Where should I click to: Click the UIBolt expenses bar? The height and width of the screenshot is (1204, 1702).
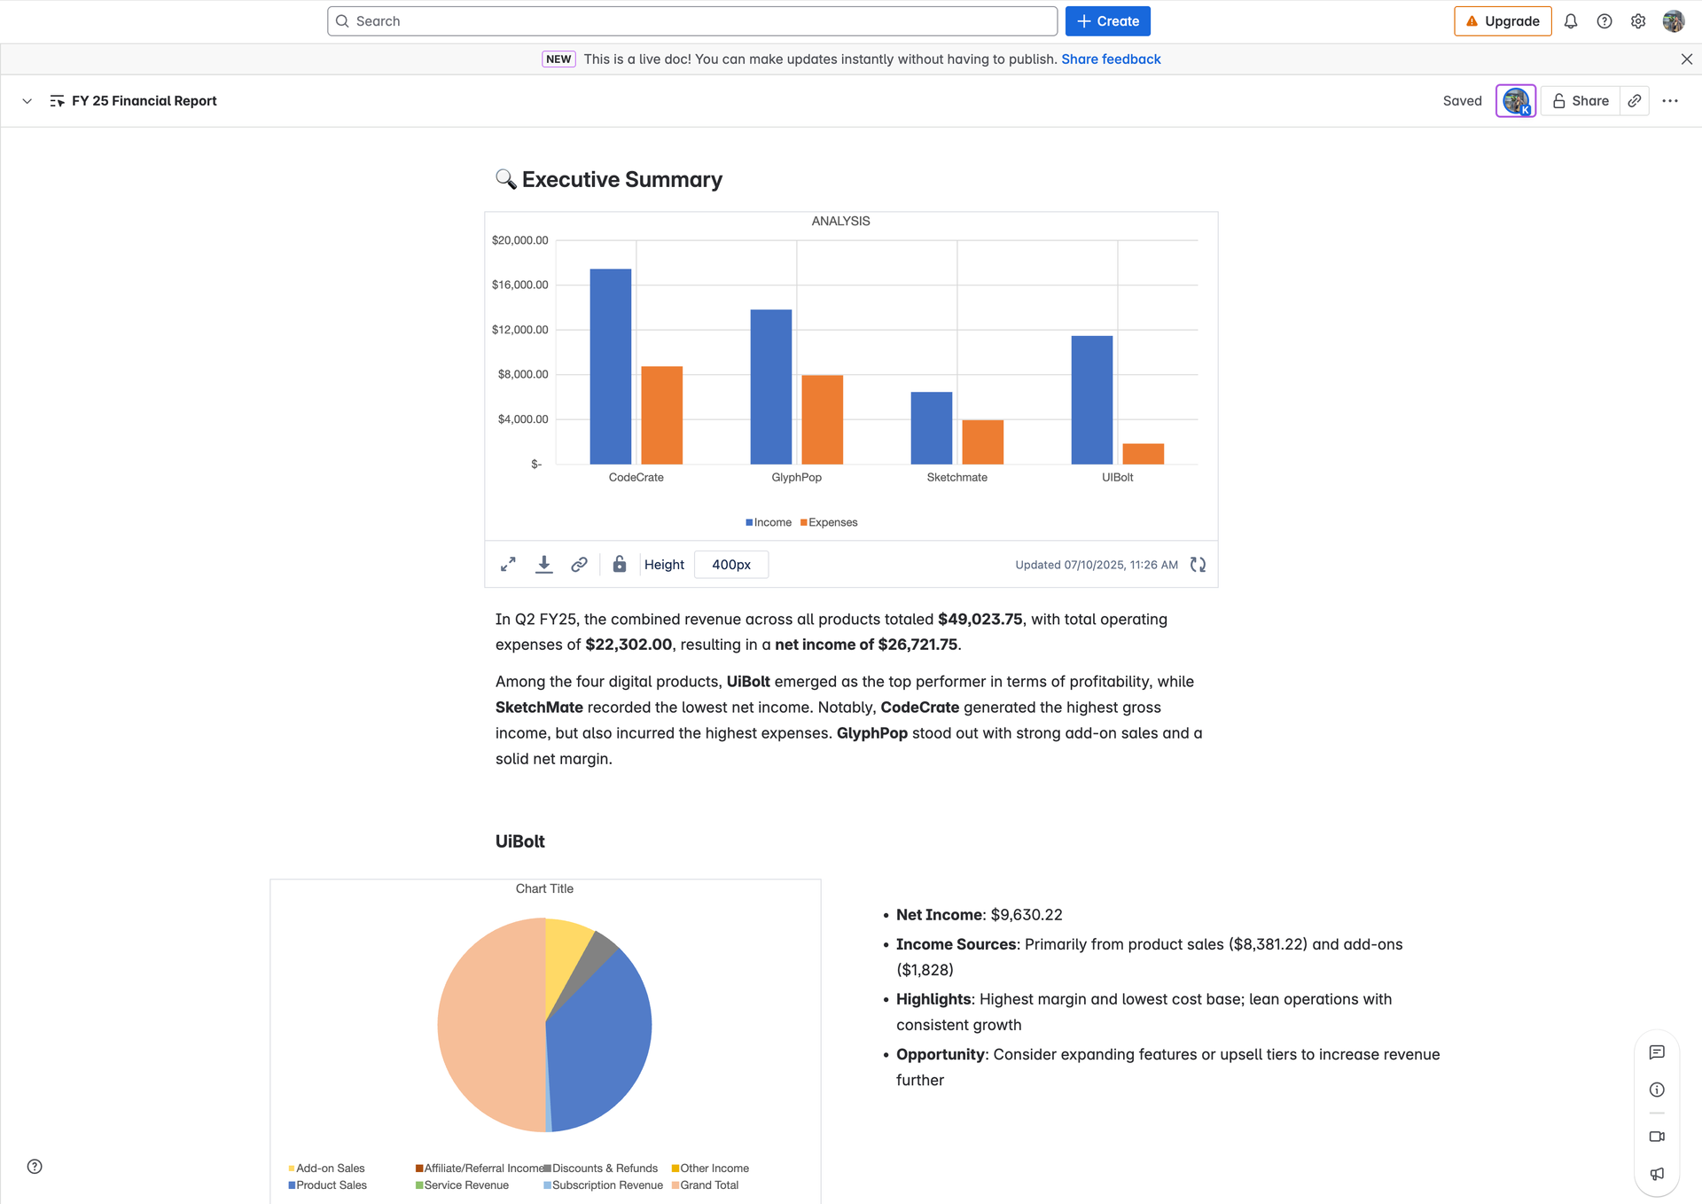point(1144,454)
